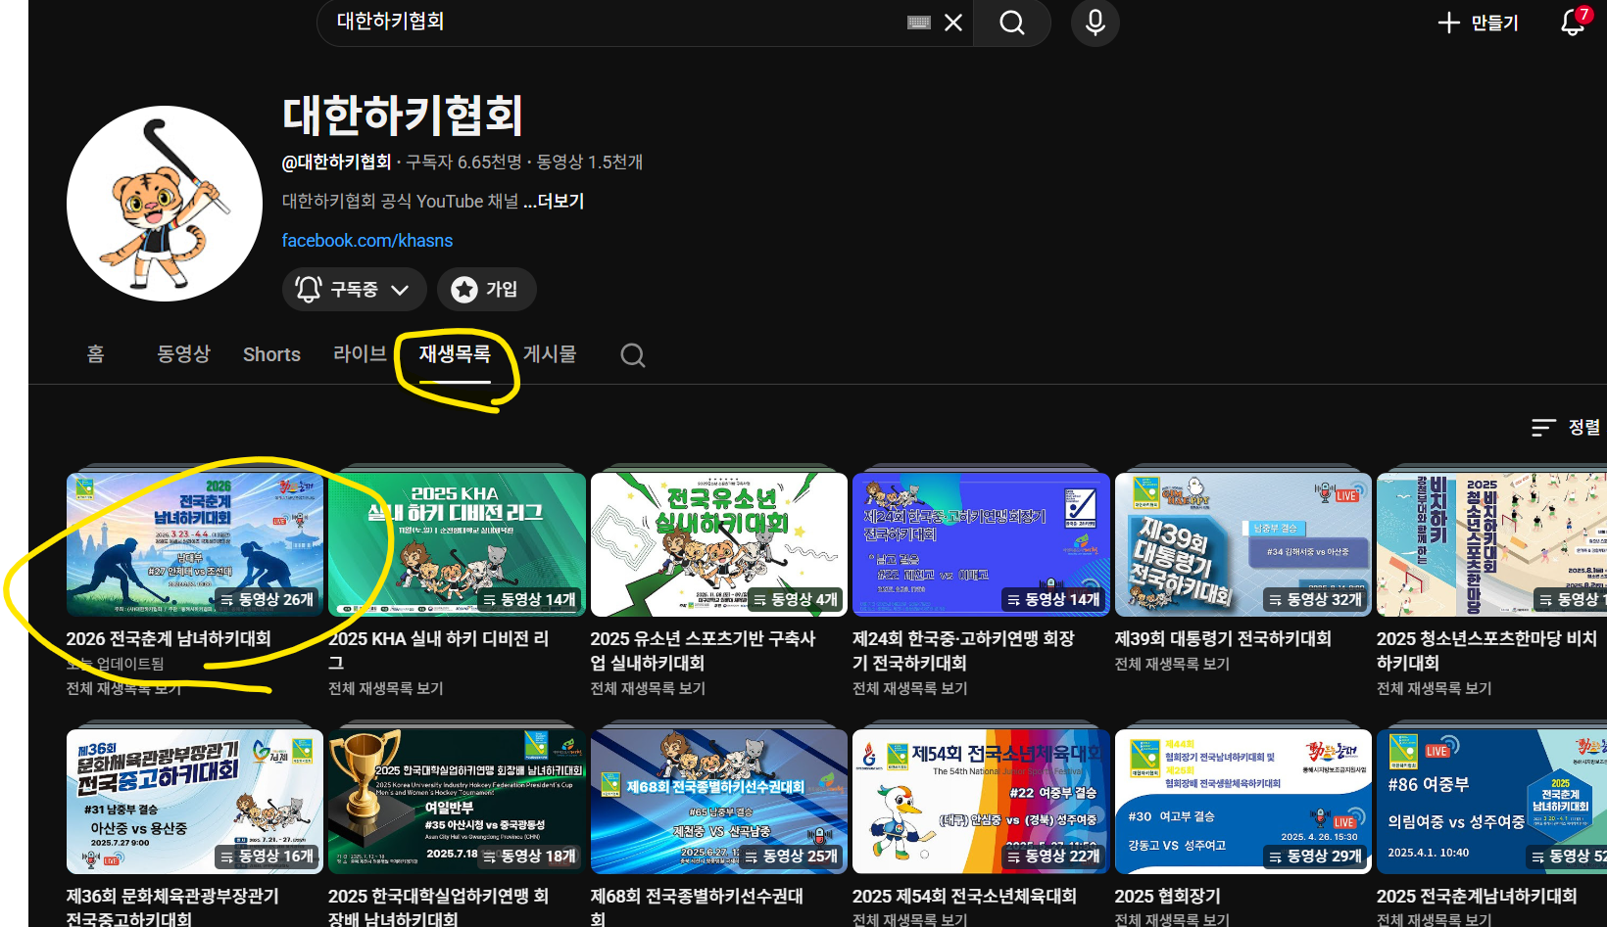Open the notifications bell
This screenshot has height=927, width=1607.
(1573, 23)
